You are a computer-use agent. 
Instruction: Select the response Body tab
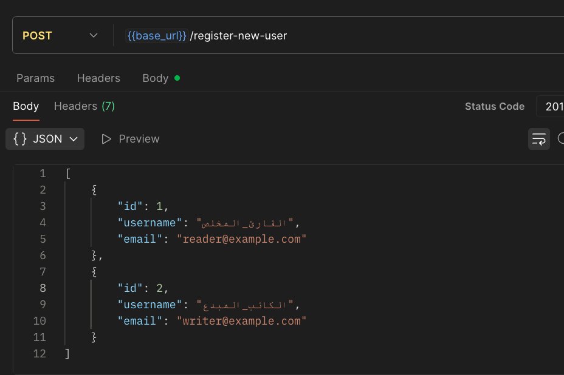click(26, 106)
